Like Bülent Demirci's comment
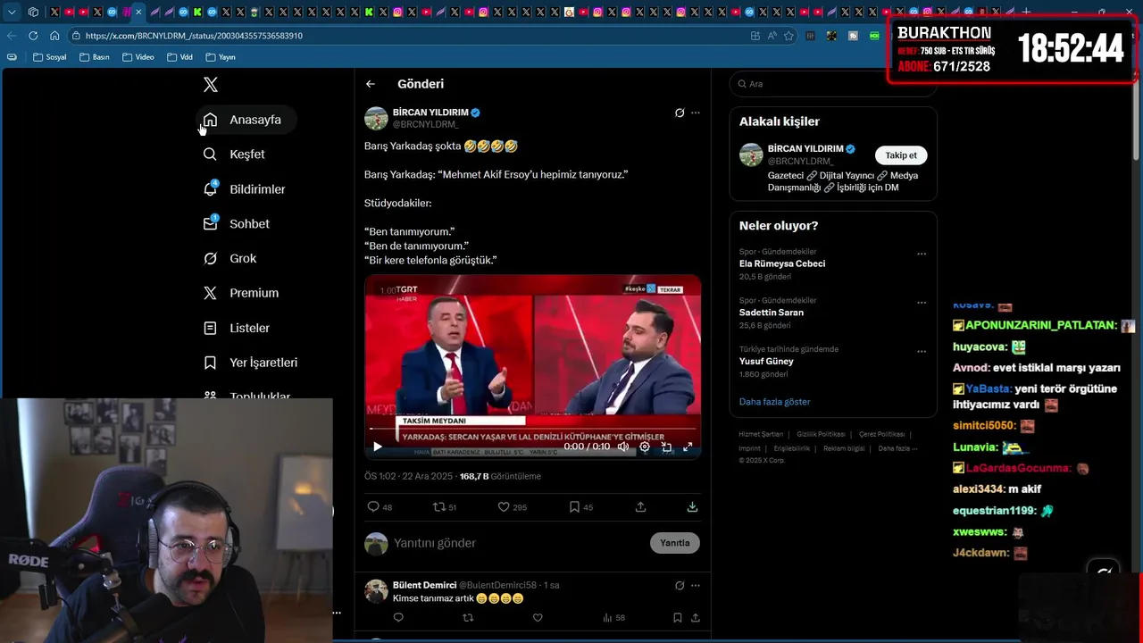The height and width of the screenshot is (643, 1143). pyautogui.click(x=538, y=617)
